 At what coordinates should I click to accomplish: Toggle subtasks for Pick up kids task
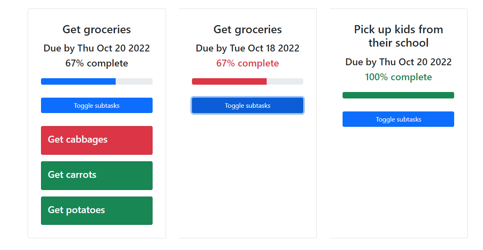(x=398, y=119)
